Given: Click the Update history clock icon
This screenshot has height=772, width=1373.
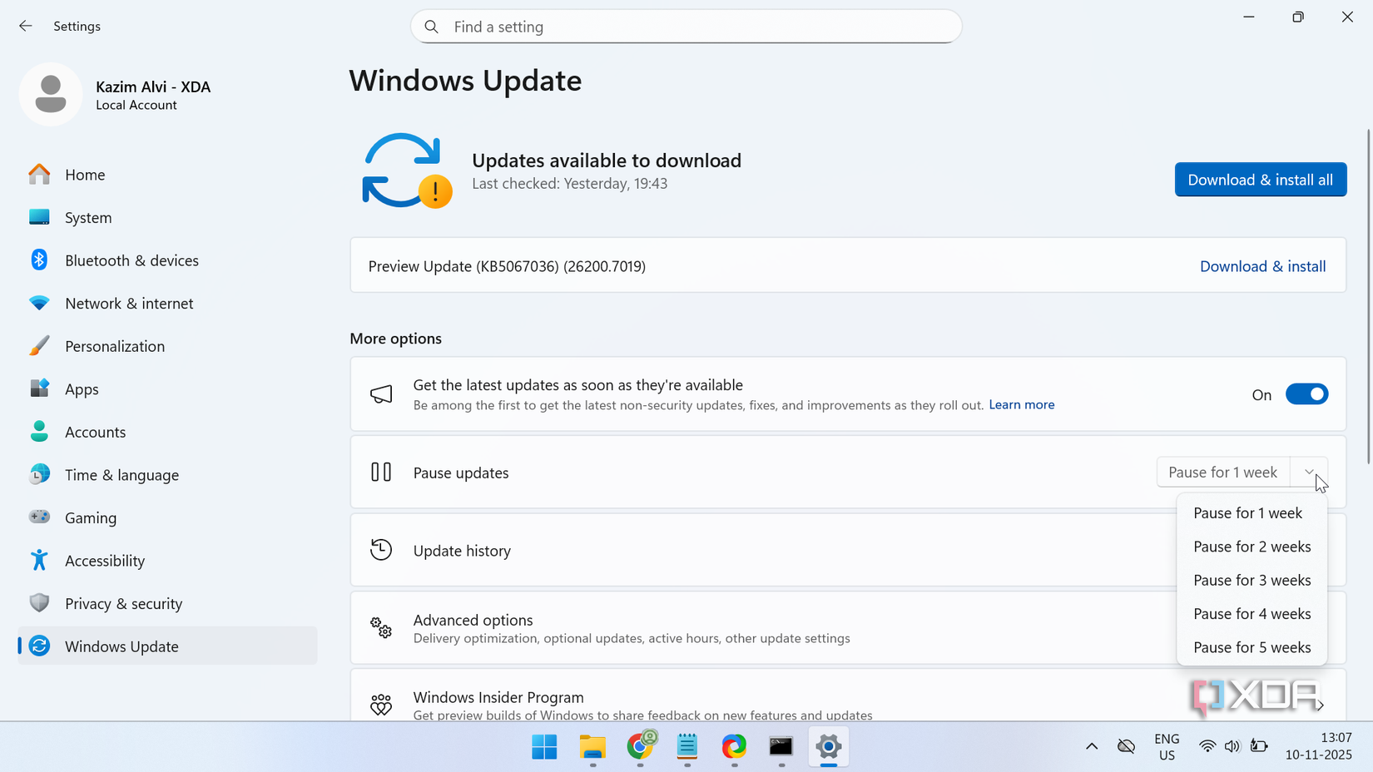Looking at the screenshot, I should pyautogui.click(x=381, y=549).
